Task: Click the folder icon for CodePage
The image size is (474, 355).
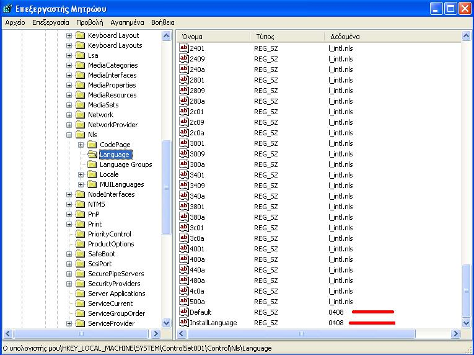Action: 92,145
